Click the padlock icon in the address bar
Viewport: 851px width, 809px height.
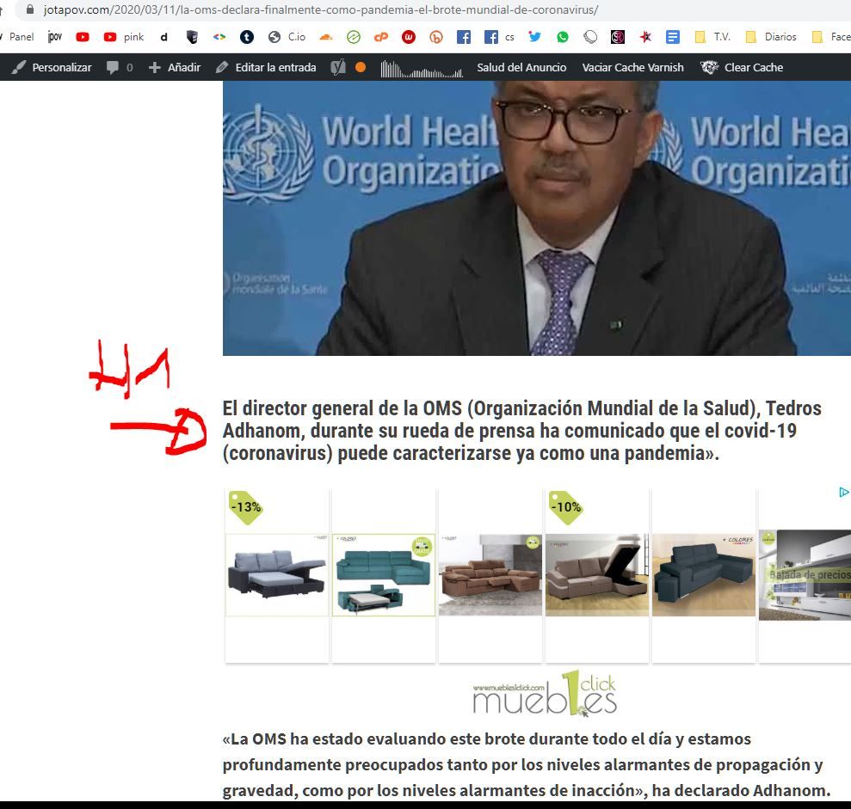point(30,9)
